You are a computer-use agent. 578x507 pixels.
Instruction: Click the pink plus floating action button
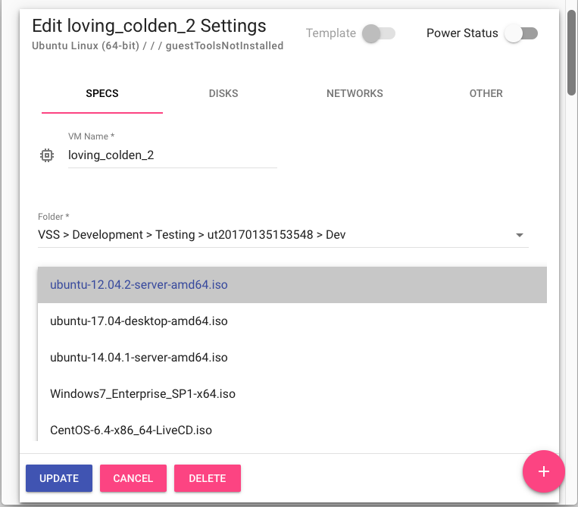click(x=543, y=471)
